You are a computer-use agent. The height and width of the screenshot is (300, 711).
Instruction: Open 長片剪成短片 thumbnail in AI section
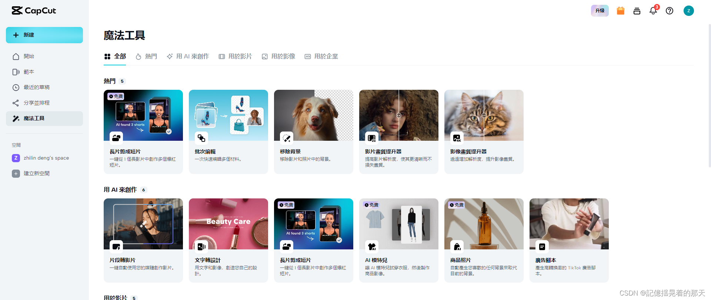pyautogui.click(x=314, y=224)
